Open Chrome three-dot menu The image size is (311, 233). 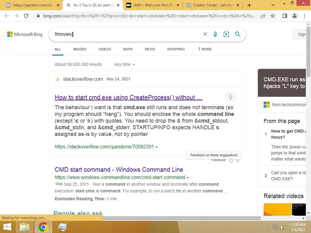pos(304,16)
